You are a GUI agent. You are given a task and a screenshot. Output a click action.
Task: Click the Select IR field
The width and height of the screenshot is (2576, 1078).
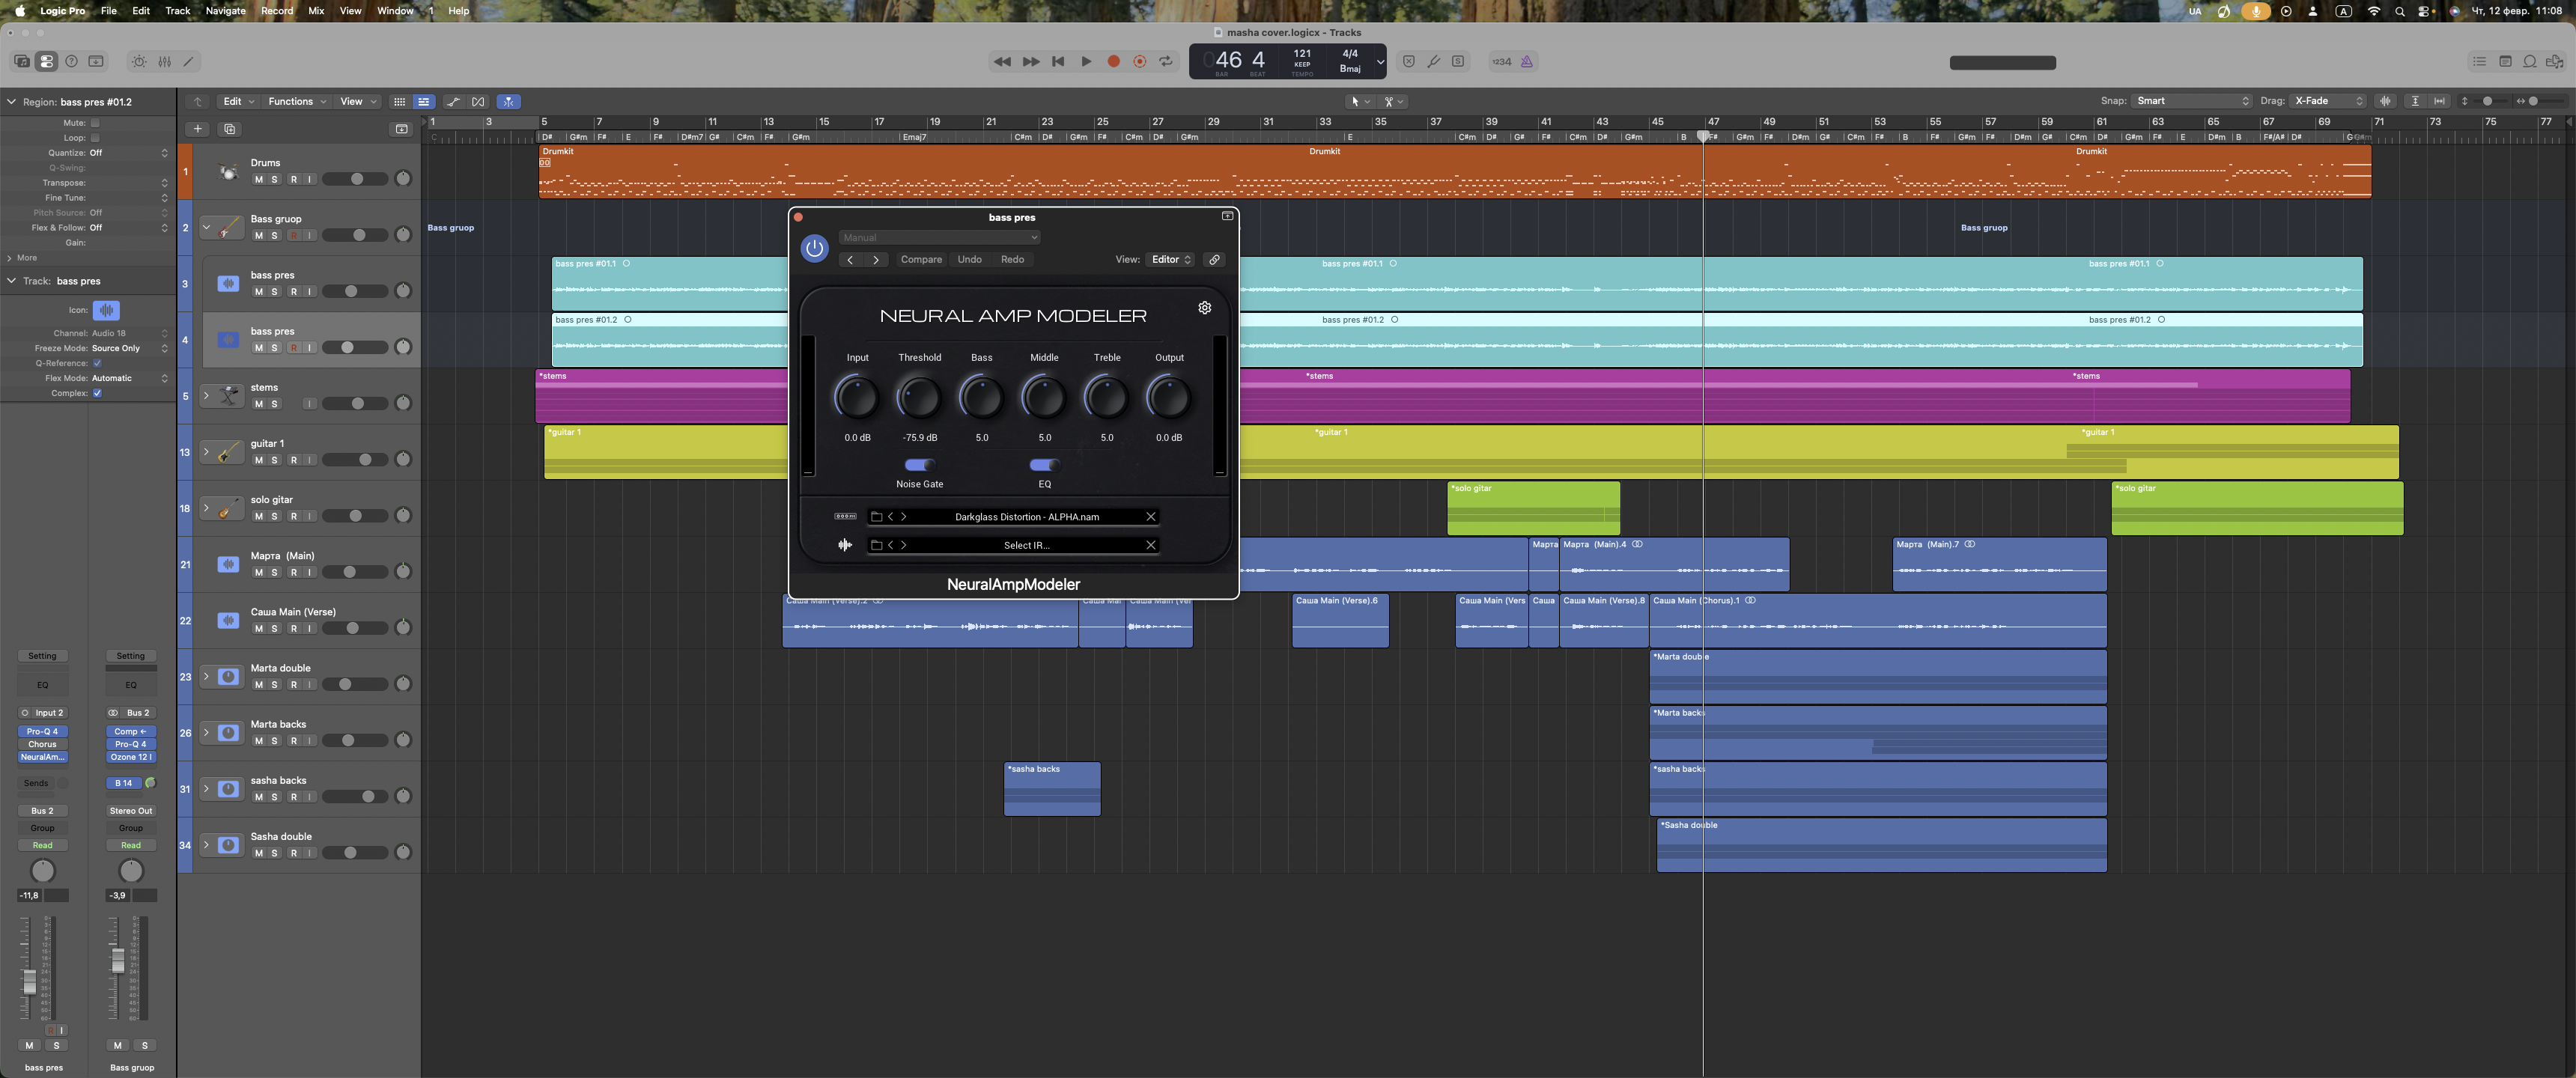pyautogui.click(x=1027, y=546)
